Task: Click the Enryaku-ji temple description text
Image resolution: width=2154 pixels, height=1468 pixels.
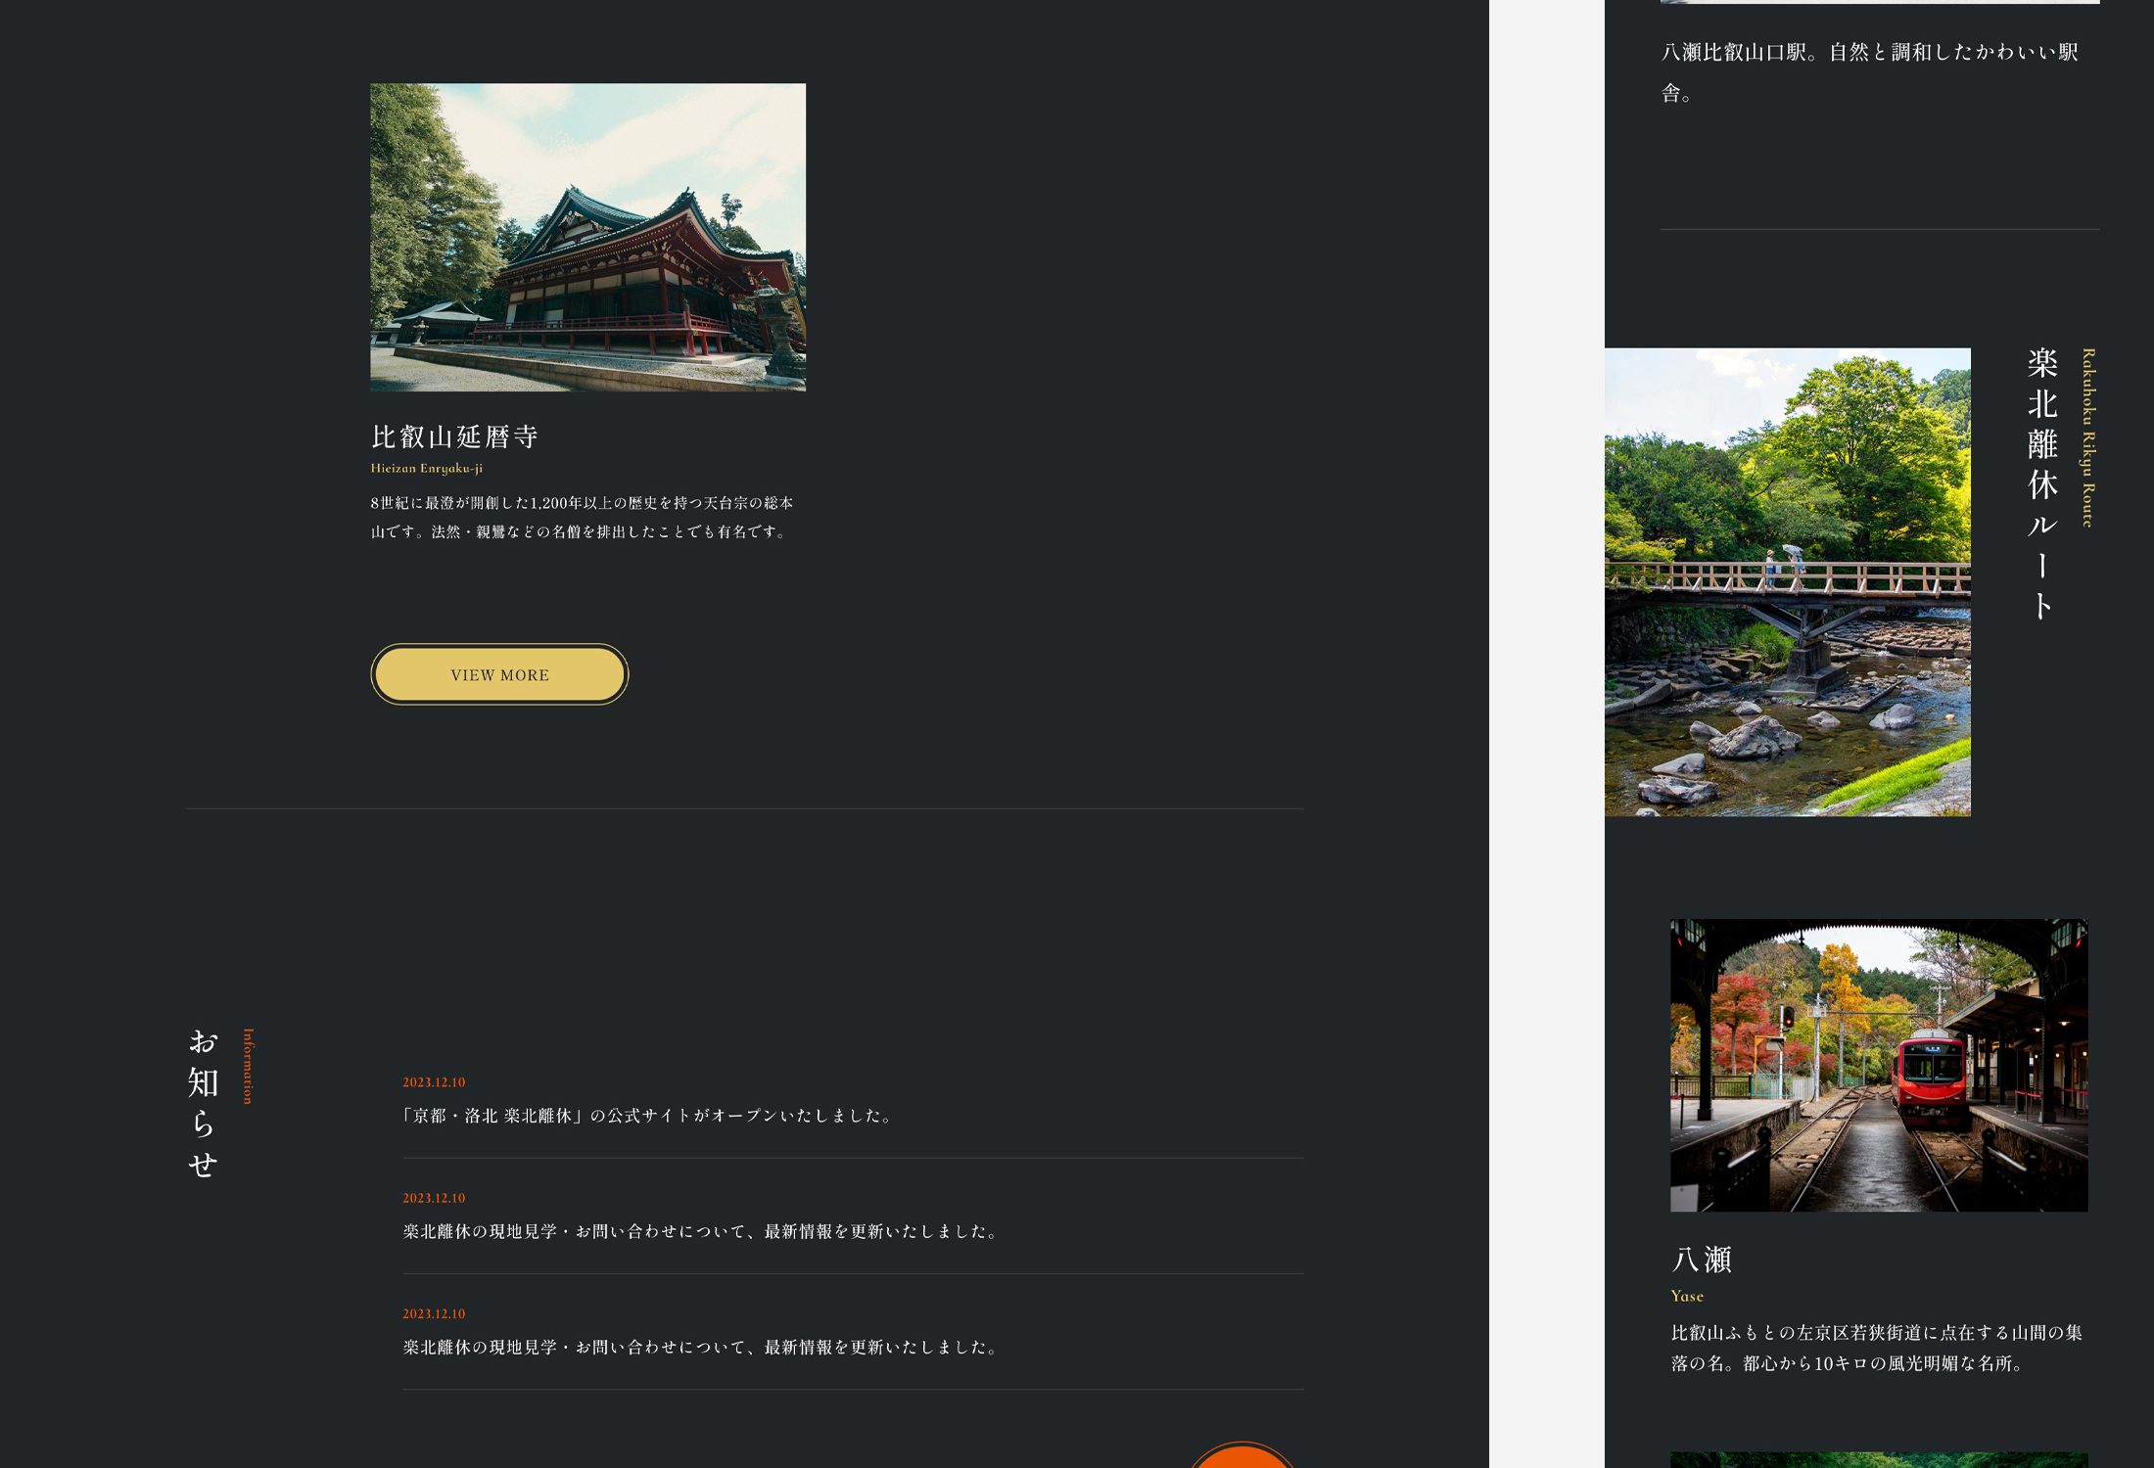Action: 583,517
